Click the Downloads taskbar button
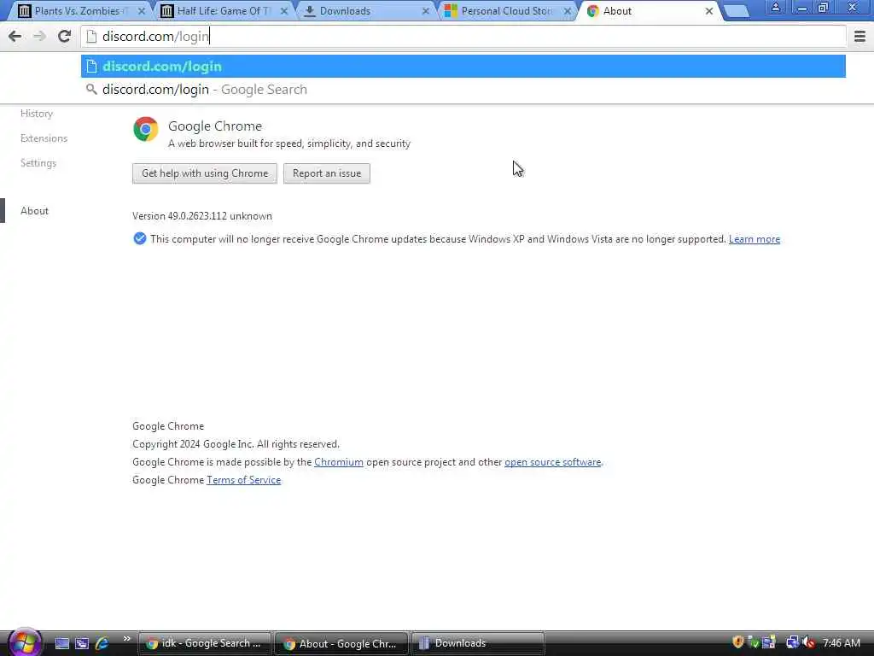Screen dimensions: 874x656 click(478, 643)
